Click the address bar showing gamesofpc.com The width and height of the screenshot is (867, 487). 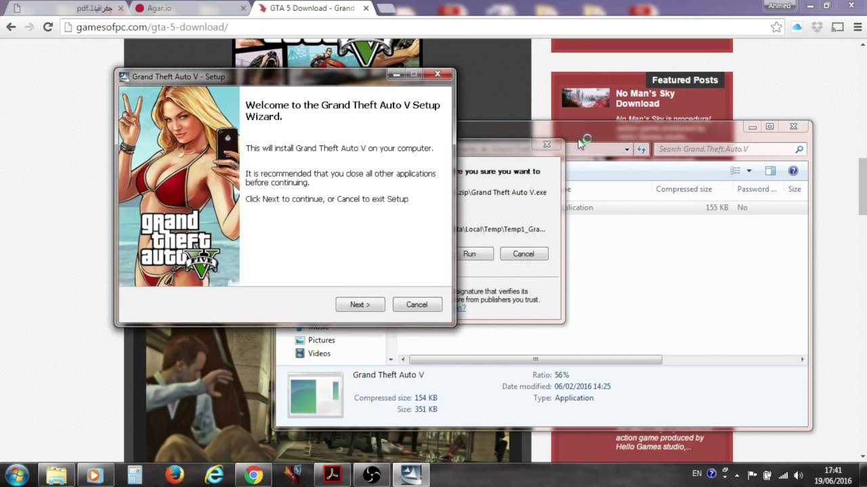(x=420, y=27)
